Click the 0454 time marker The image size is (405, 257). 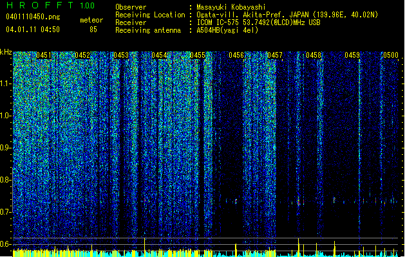click(159, 55)
